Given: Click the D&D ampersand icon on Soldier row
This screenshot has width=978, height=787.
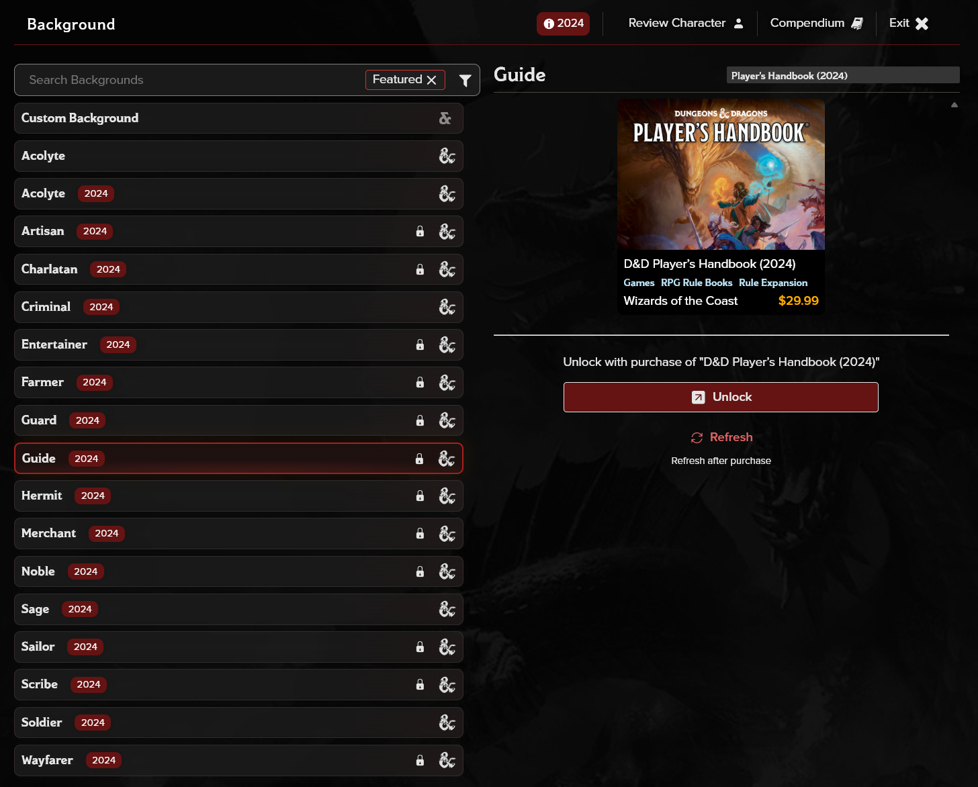Looking at the screenshot, I should pos(447,723).
